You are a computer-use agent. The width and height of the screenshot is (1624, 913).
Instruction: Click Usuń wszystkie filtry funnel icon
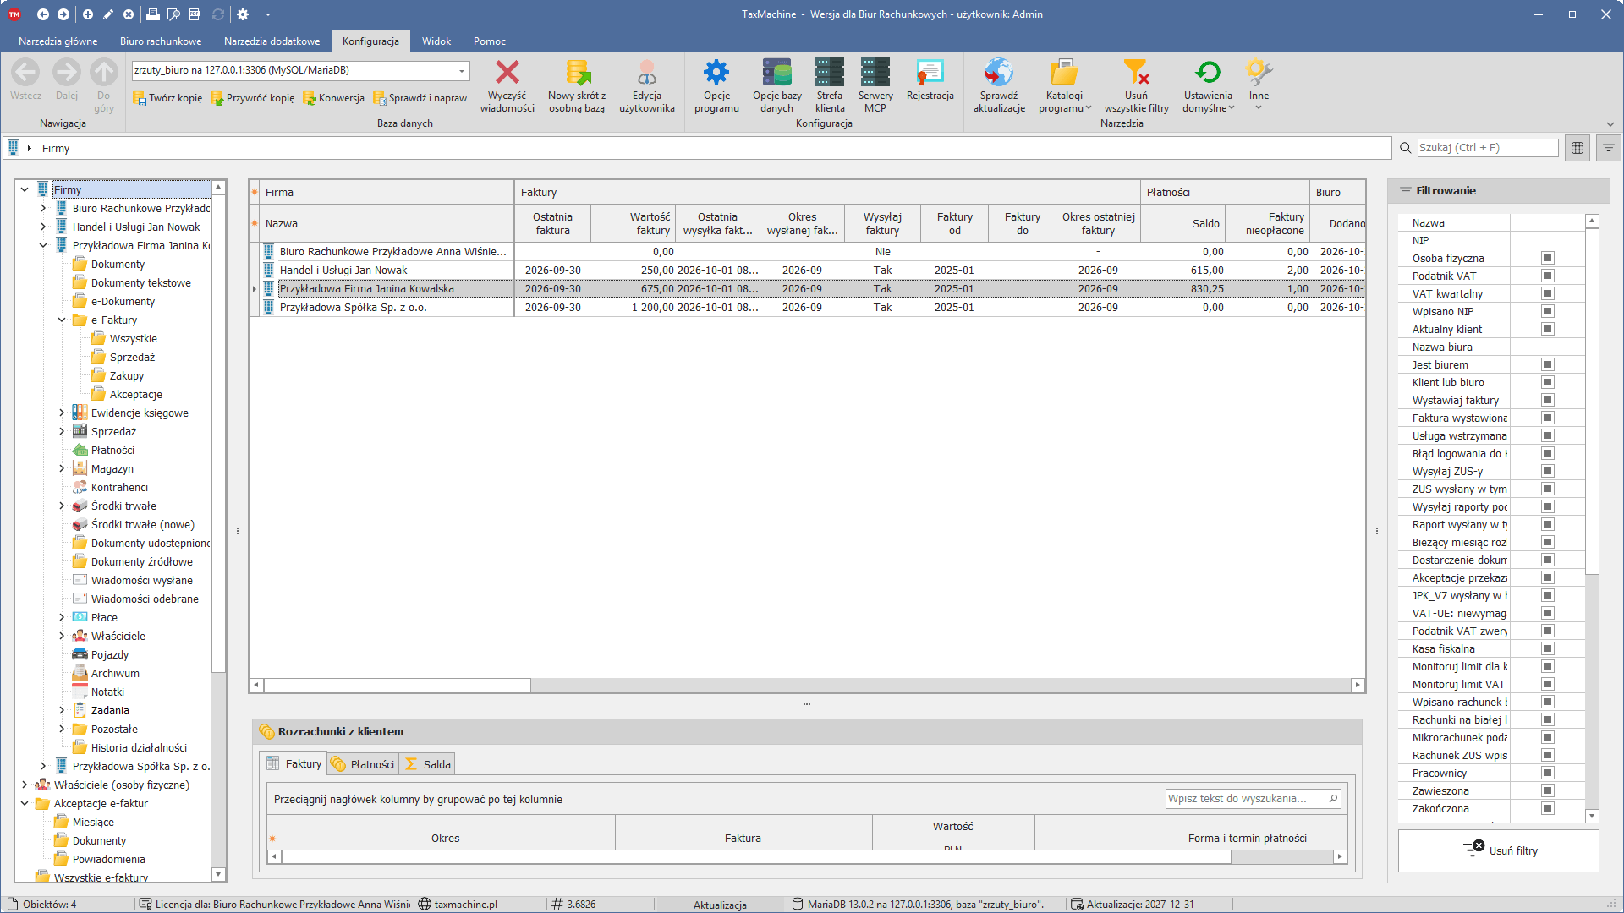pyautogui.click(x=1136, y=73)
